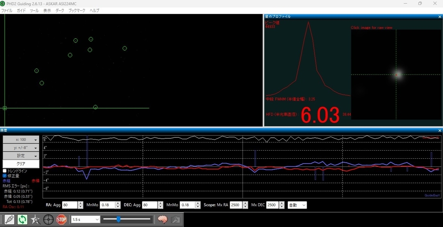The image size is (443, 227).
Task: Expand the 1.5 s exposure dropdown
Action: pyautogui.click(x=85, y=219)
